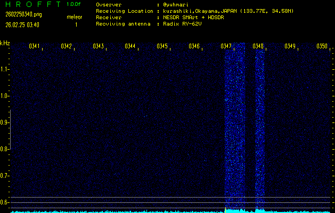Click the meteor label
The image size is (335, 213).
coord(75,17)
